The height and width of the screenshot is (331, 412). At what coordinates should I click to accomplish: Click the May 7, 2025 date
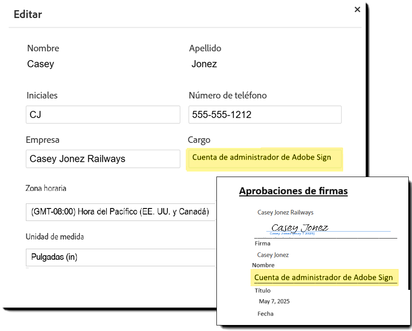(274, 301)
